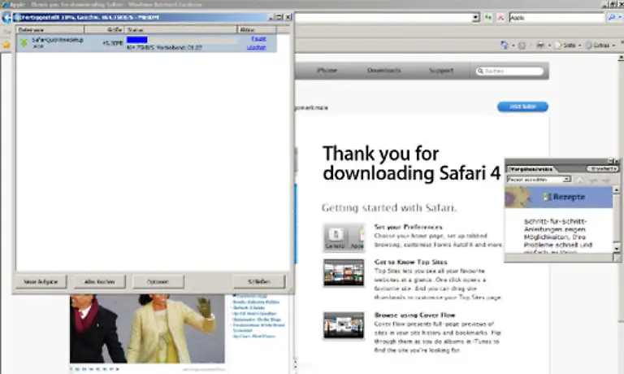Viewport: 624px width, 374px height.
Task: Open the Downloads tab on Apple navigation
Action: (x=383, y=71)
